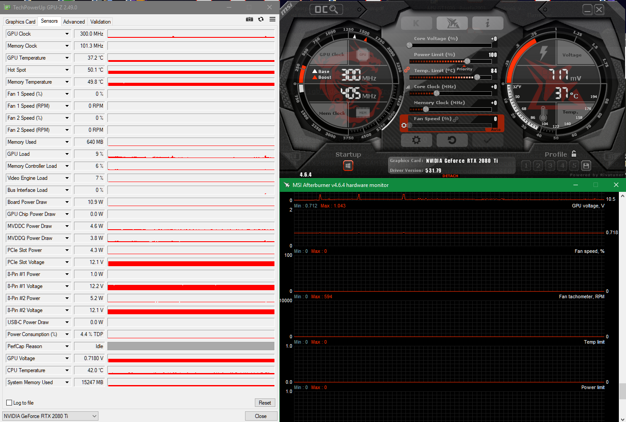626x422 pixels.
Task: Click the Temp. Limit slider handle
Action: (x=477, y=77)
